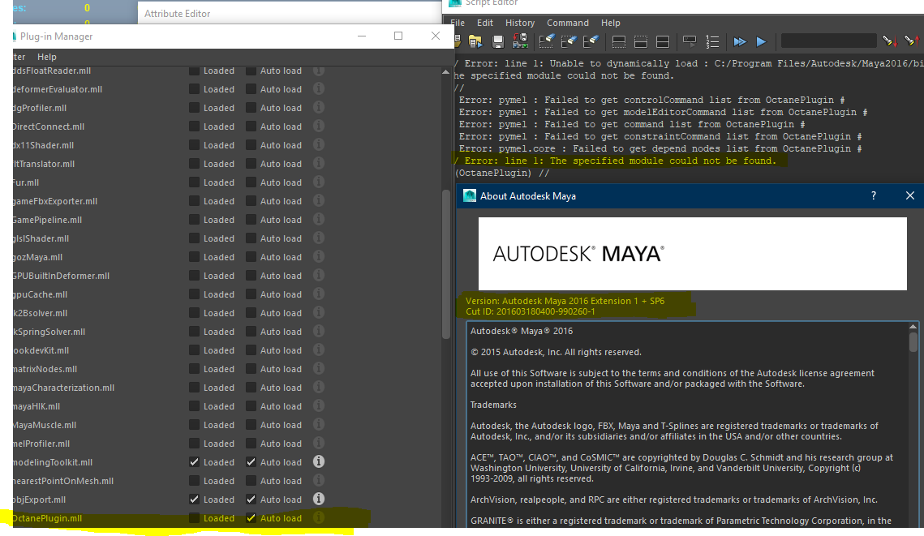The width and height of the screenshot is (924, 536).
Task: Select mayaCharacterization.mll plug-in name
Action: coord(63,388)
